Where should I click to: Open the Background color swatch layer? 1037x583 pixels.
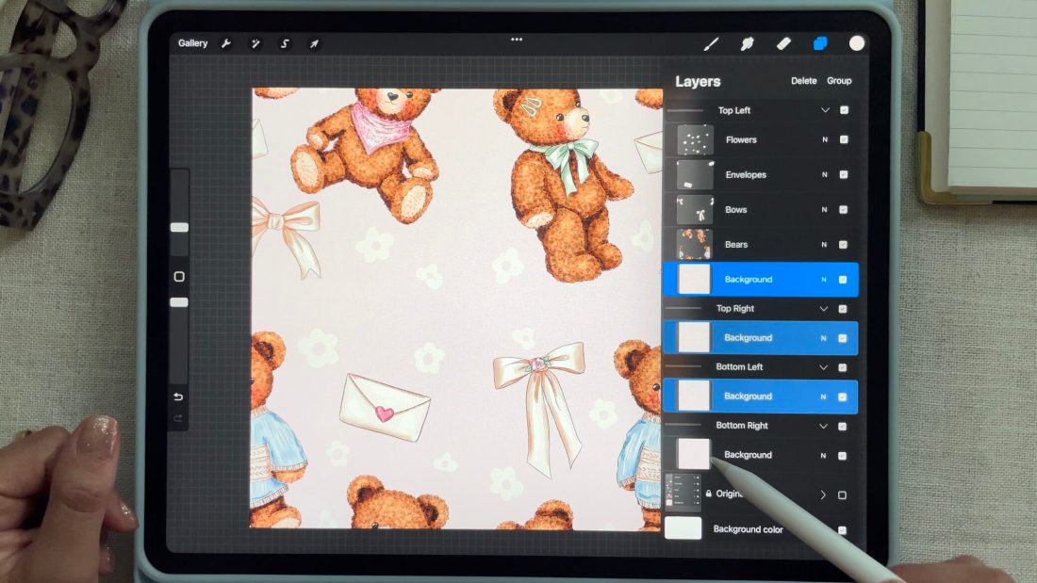coord(683,528)
